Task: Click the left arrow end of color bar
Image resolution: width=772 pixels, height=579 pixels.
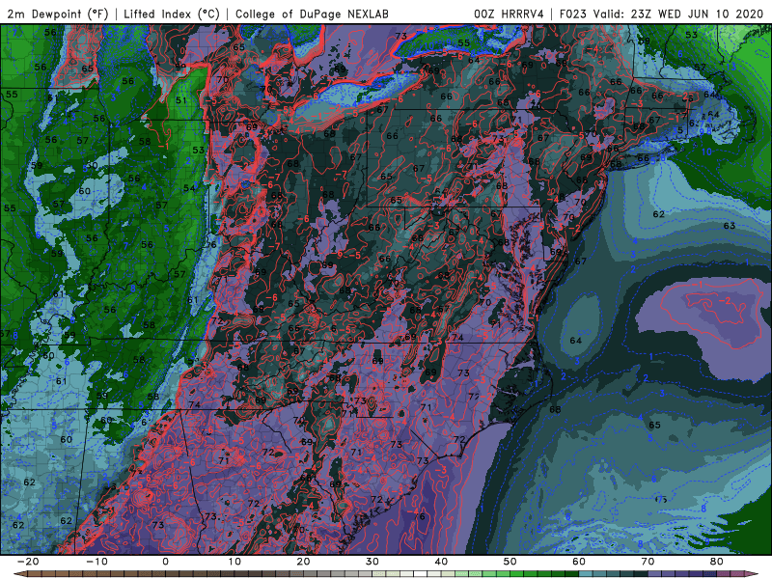Action: (x=19, y=574)
